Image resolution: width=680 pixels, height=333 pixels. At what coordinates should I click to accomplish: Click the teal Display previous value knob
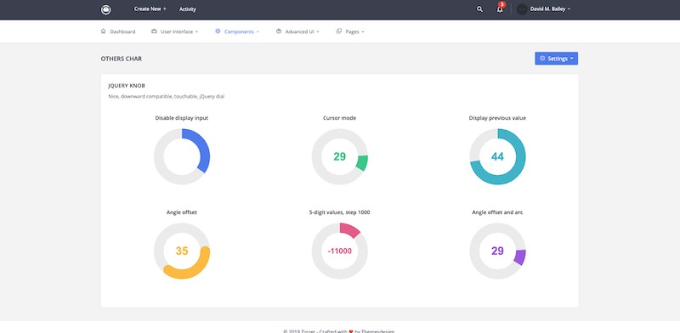tap(497, 156)
